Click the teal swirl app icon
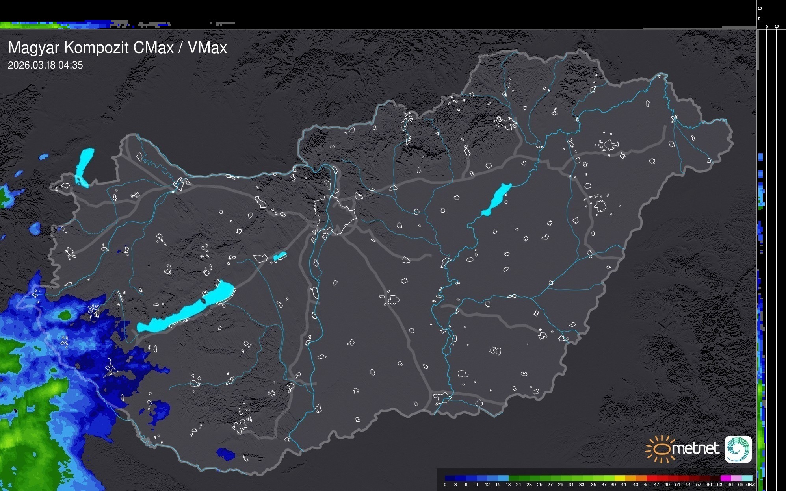The image size is (786, 491). click(x=738, y=449)
